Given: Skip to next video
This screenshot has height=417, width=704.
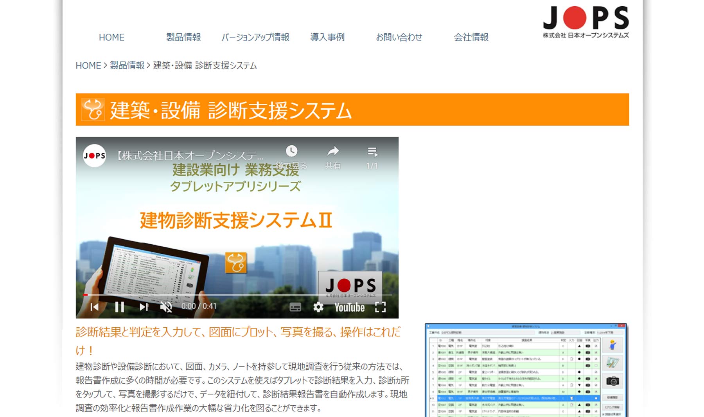Looking at the screenshot, I should coord(144,307).
